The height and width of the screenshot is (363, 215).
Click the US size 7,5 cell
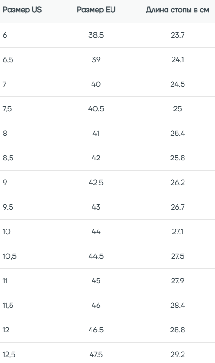(7, 109)
